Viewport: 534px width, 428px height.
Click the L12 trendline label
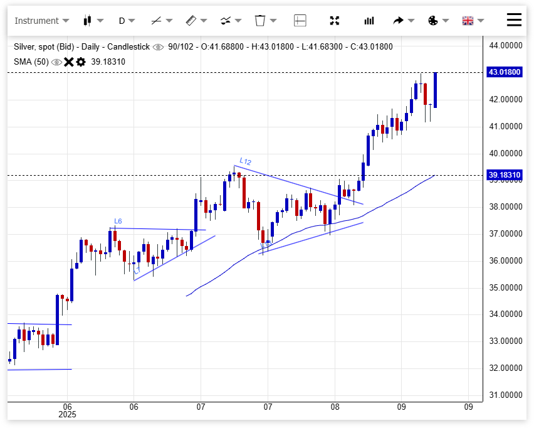(x=245, y=161)
